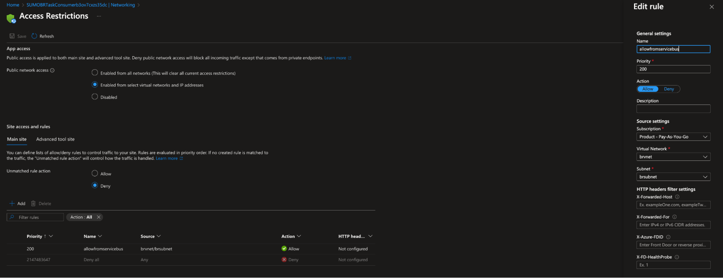
Task: Click the Priority input field in Edit rule
Action: pyautogui.click(x=673, y=69)
